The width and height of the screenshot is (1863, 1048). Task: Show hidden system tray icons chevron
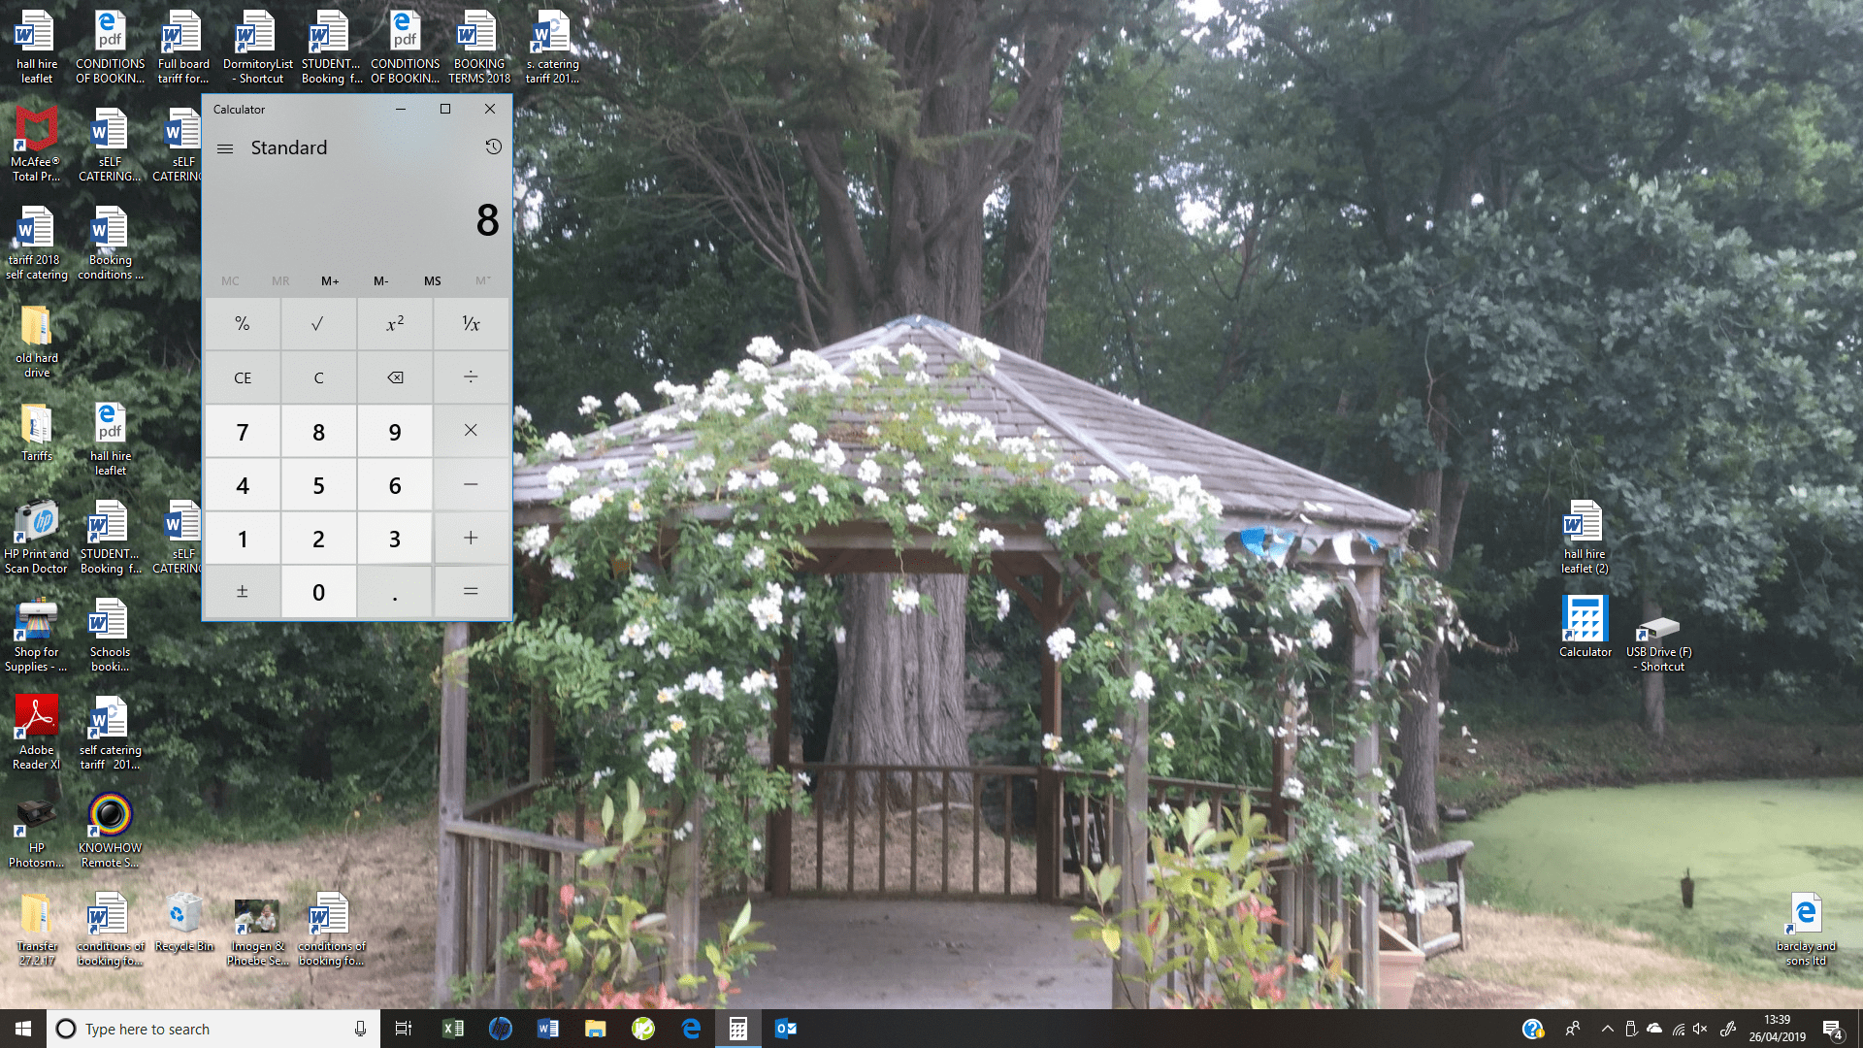(x=1607, y=1029)
